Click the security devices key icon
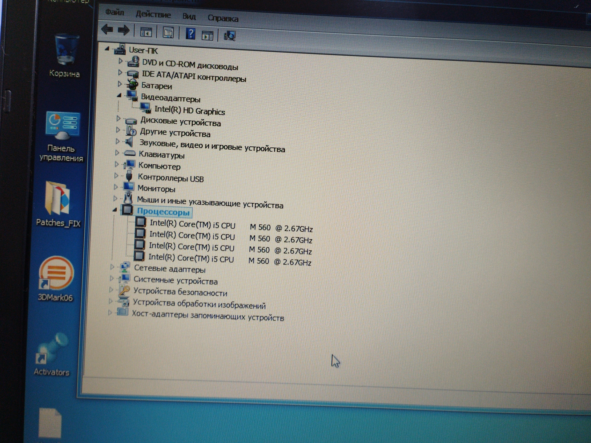The height and width of the screenshot is (443, 591). [124, 290]
